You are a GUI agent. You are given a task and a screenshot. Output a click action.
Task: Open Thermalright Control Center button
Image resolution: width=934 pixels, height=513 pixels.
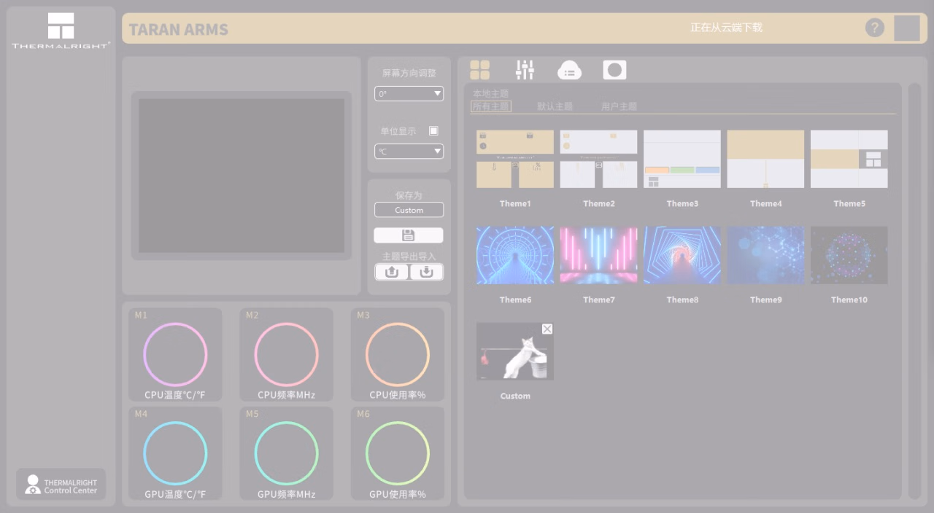click(61, 485)
